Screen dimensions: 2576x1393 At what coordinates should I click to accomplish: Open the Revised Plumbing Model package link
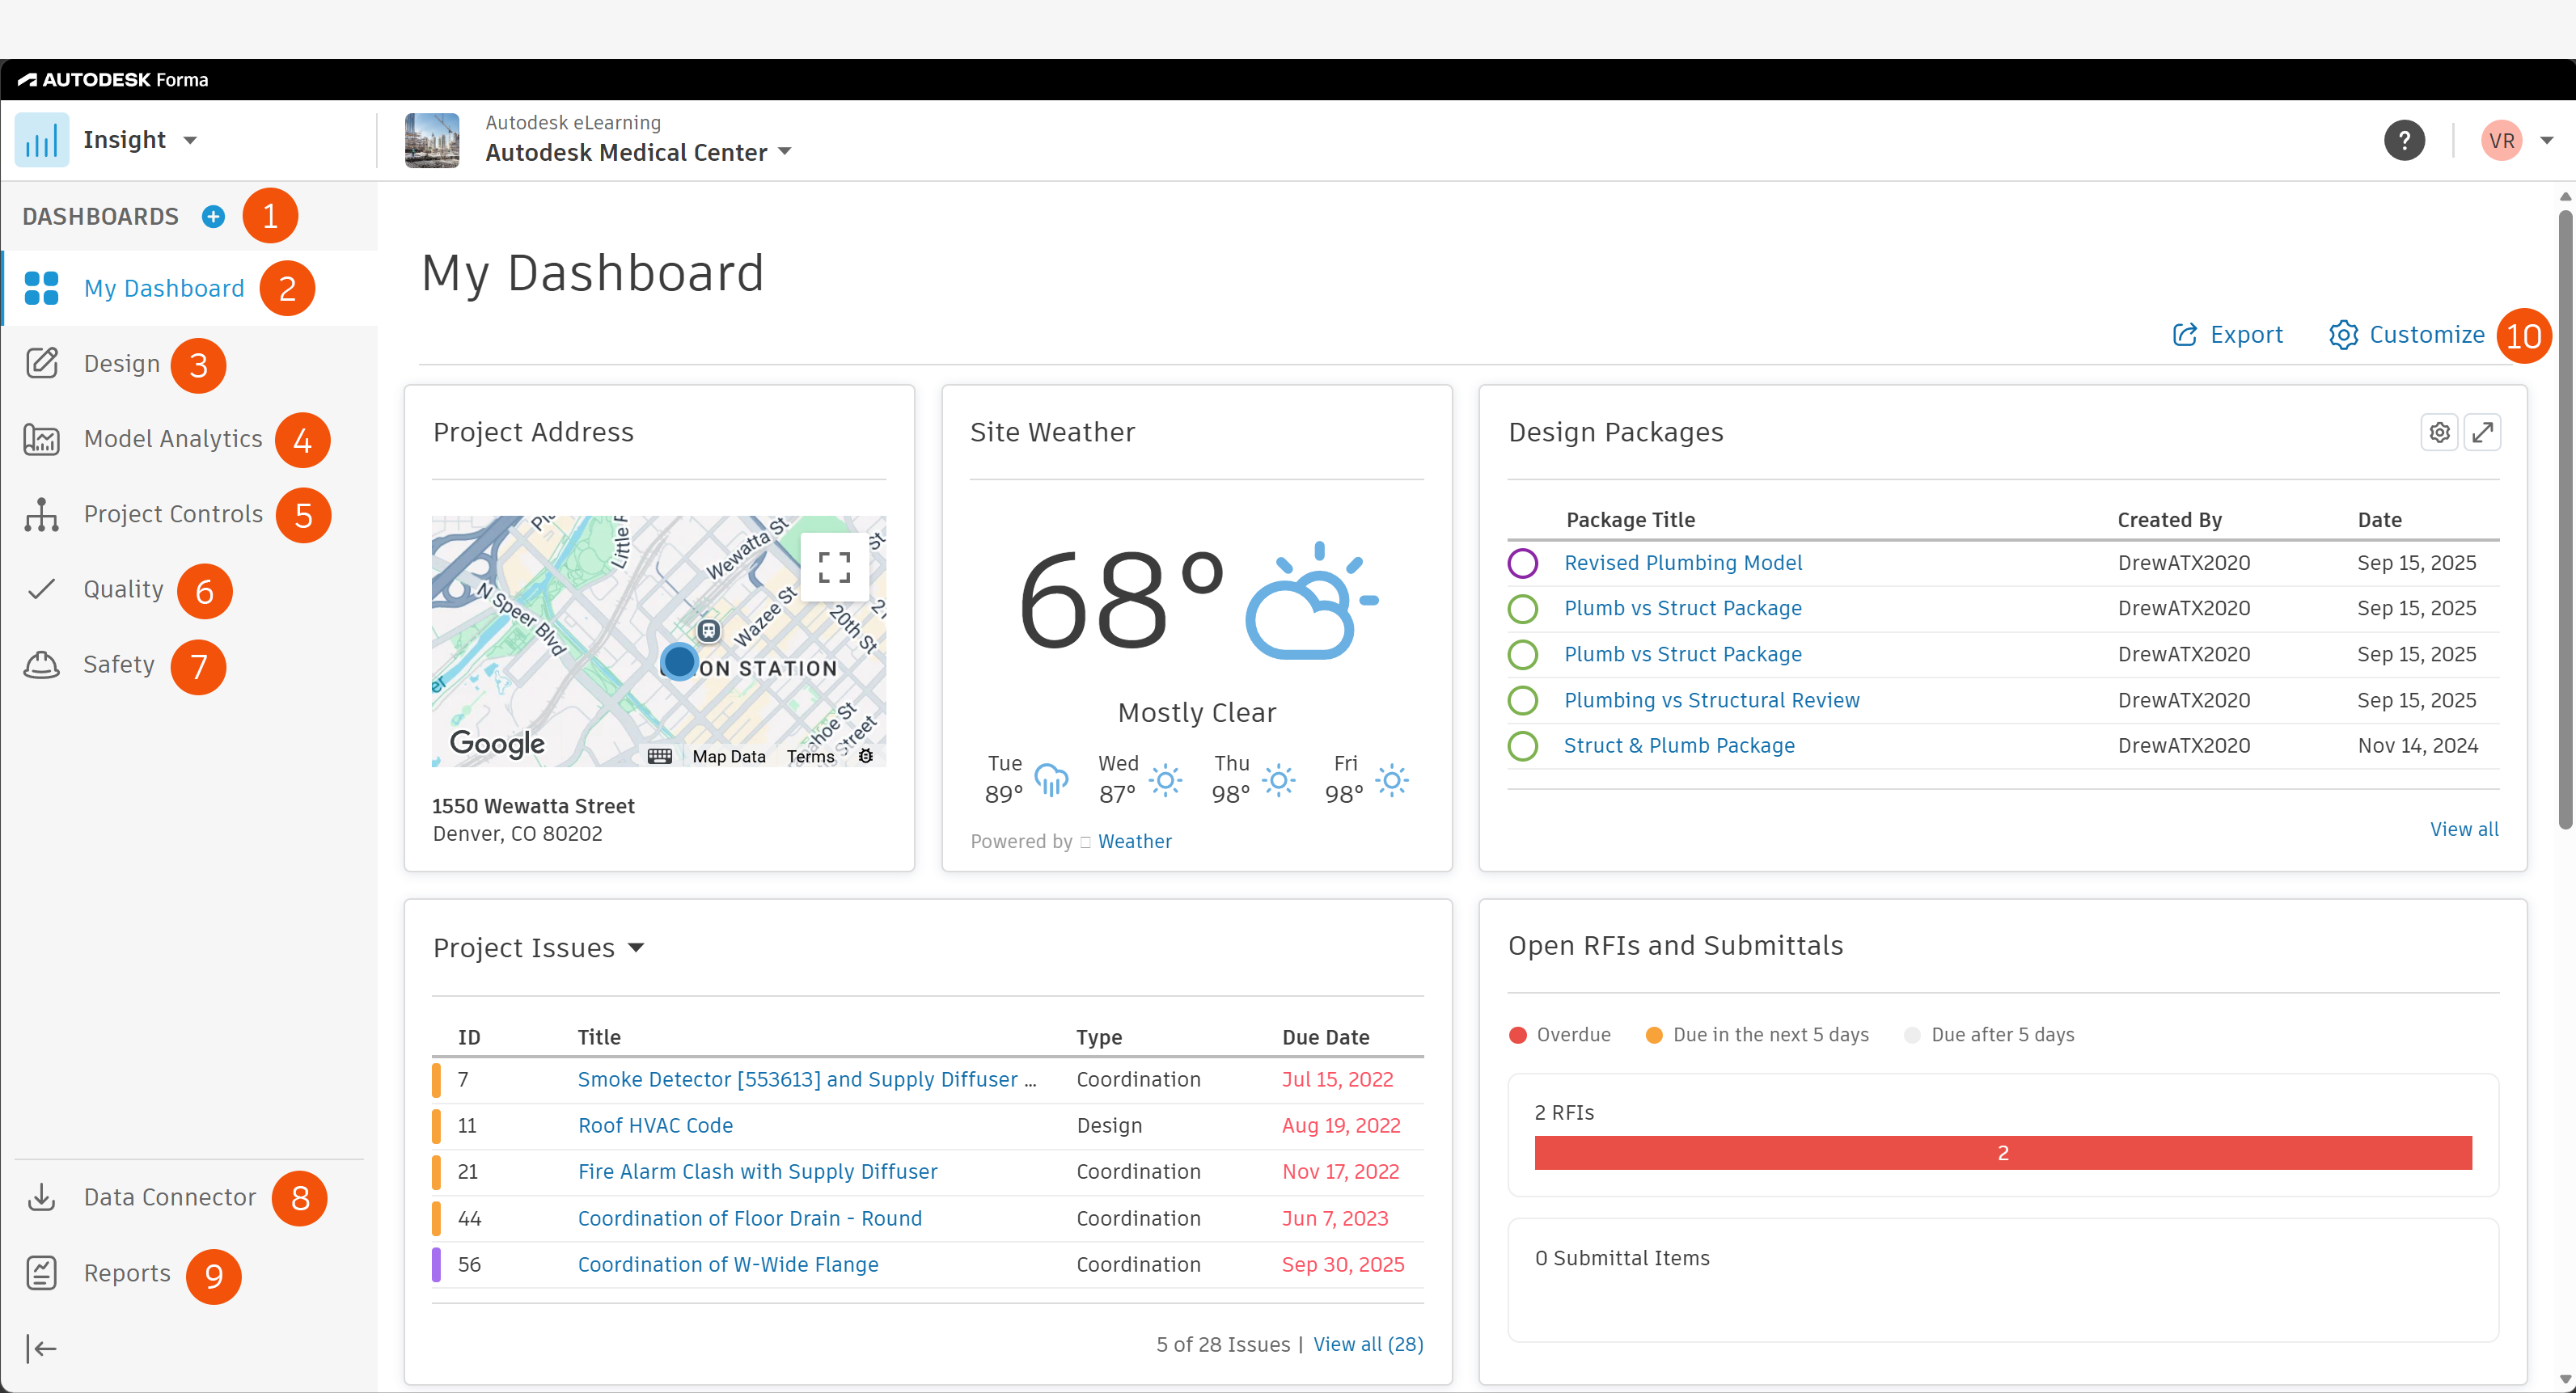click(x=1683, y=564)
